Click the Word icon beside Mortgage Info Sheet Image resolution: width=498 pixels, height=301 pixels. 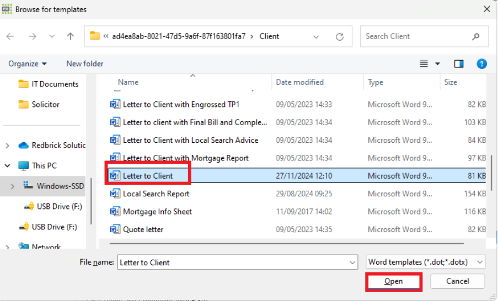coord(115,212)
